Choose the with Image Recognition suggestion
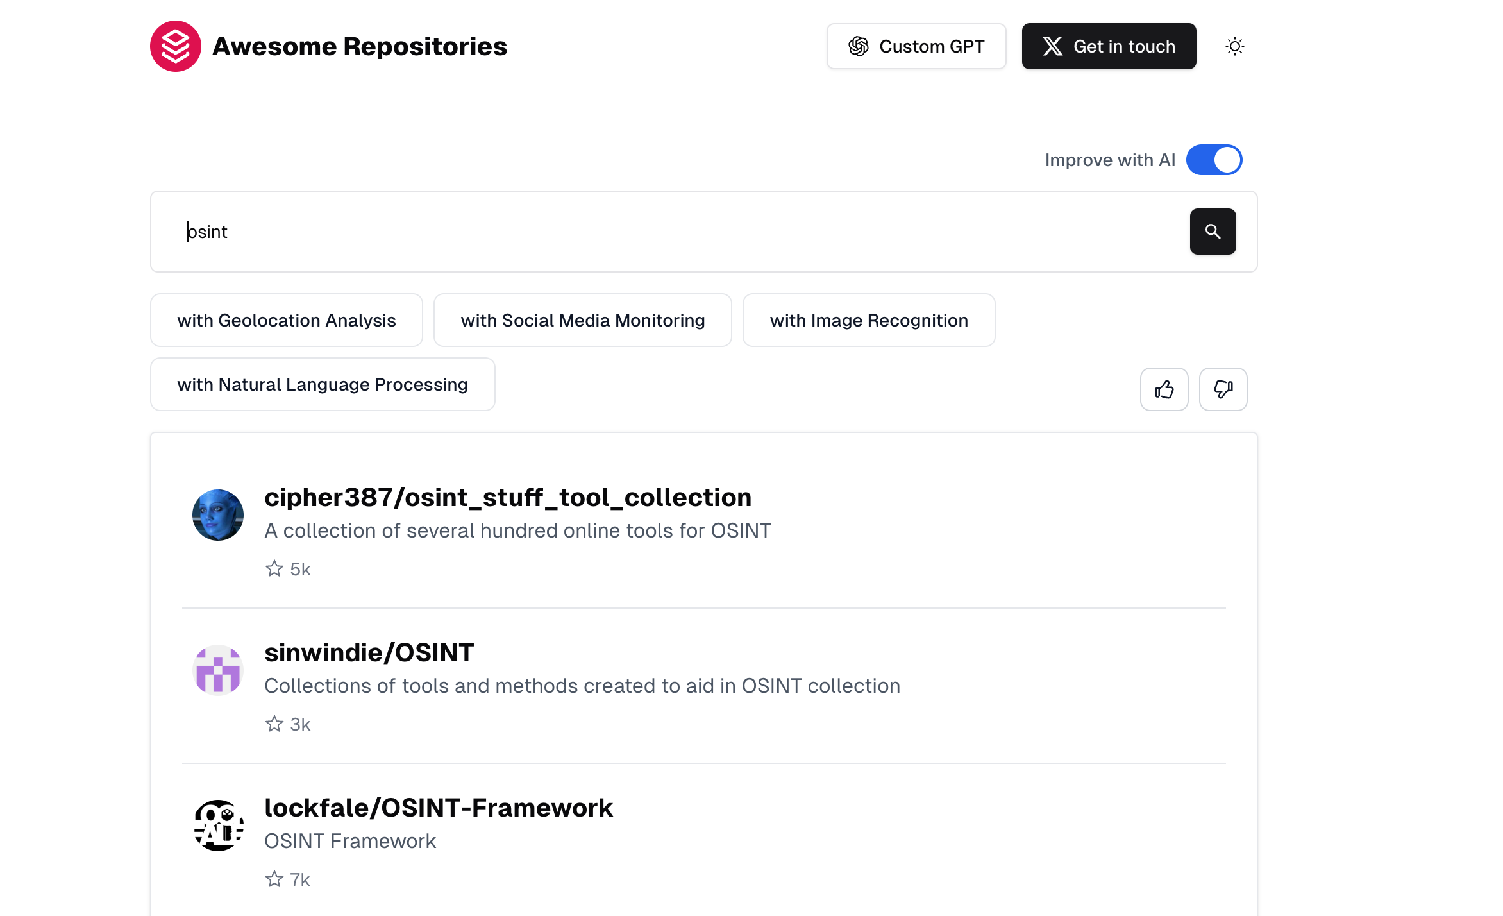Screen dimensions: 1503x916 click(x=868, y=320)
